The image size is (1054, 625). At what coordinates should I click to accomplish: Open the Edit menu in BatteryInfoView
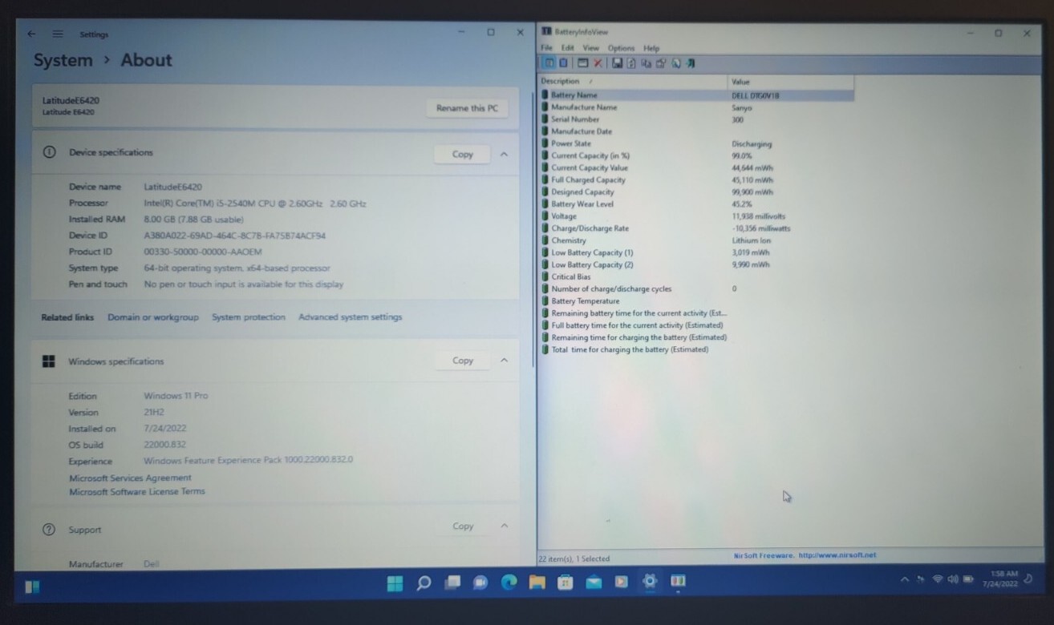coord(567,48)
